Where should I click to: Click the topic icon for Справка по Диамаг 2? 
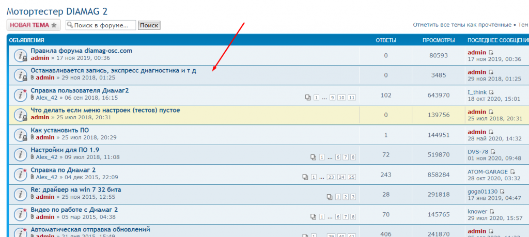tap(21, 175)
